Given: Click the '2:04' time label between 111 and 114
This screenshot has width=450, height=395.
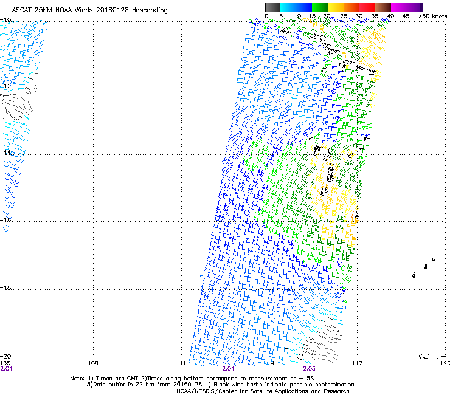Looking at the screenshot, I should 229,369.
